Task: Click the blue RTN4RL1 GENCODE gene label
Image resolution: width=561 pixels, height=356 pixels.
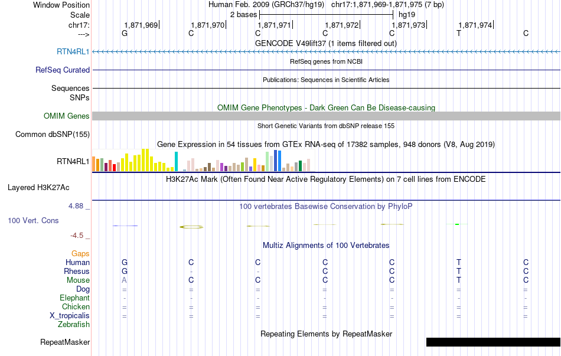Action: click(x=73, y=51)
